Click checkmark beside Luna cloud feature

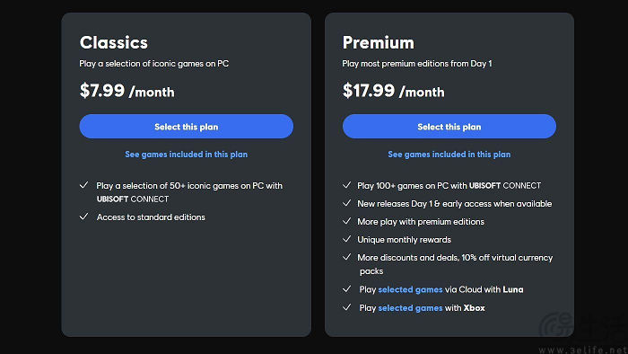click(x=347, y=288)
